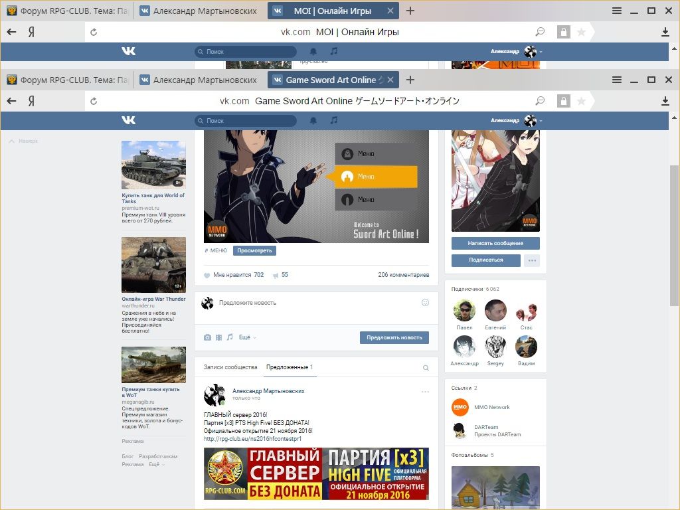Image resolution: width=680 pixels, height=510 pixels.
Task: Click Предложить новость button
Action: 394,338
